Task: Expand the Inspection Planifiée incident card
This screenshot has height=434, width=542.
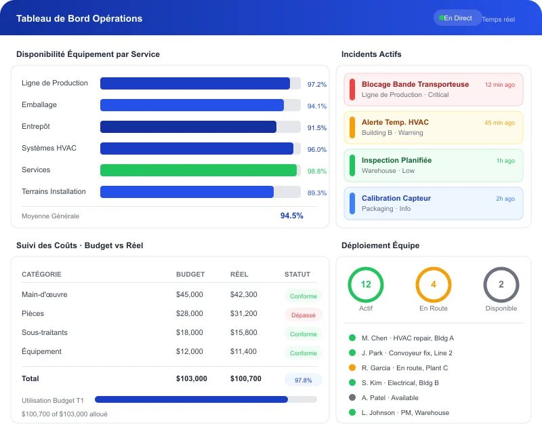Action: [432, 165]
